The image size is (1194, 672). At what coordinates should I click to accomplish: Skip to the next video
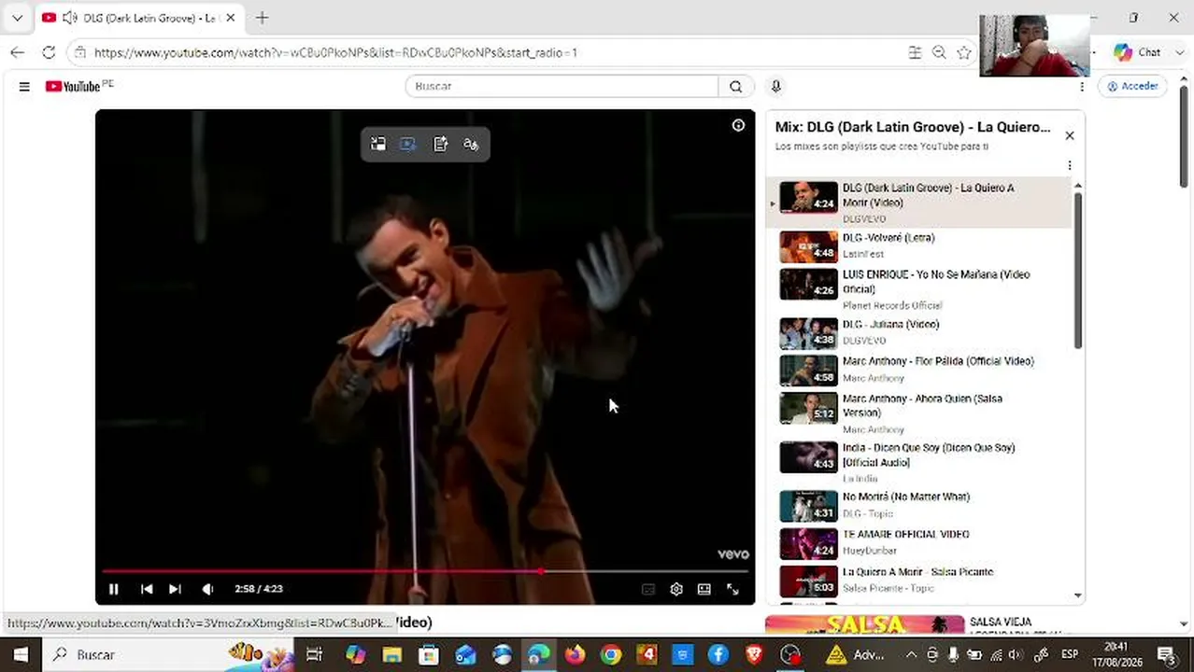pyautogui.click(x=175, y=589)
